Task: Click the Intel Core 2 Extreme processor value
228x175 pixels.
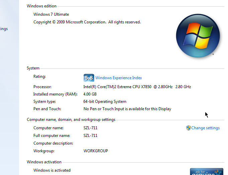Action: 137,87
